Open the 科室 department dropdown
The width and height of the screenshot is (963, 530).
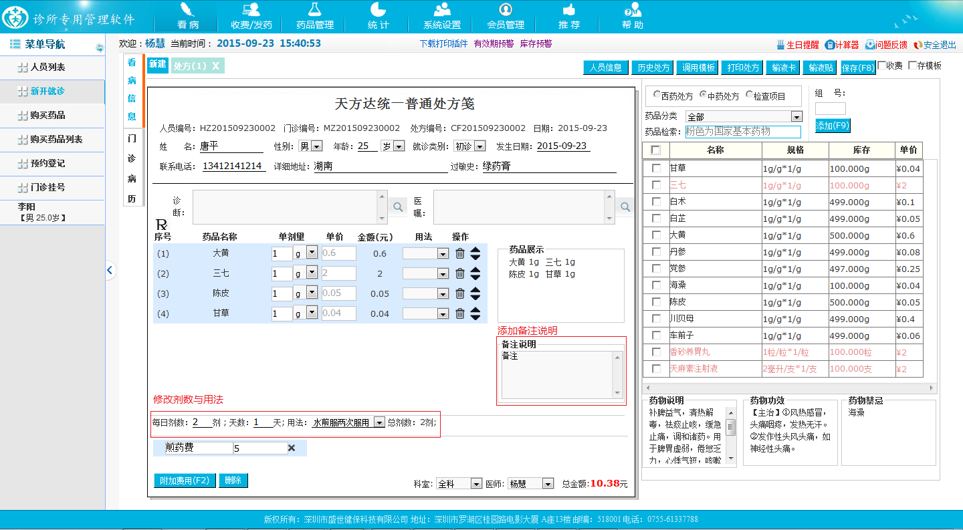(476, 483)
